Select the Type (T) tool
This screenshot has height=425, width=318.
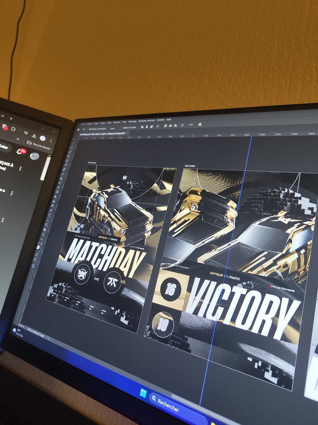click(x=49, y=215)
